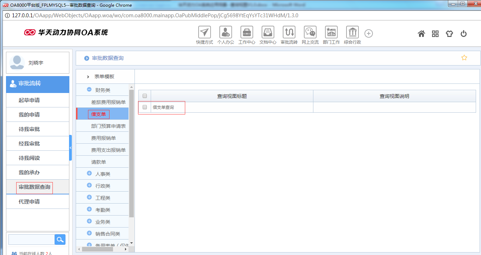Select 起草申请 in the left menu

tap(29, 100)
